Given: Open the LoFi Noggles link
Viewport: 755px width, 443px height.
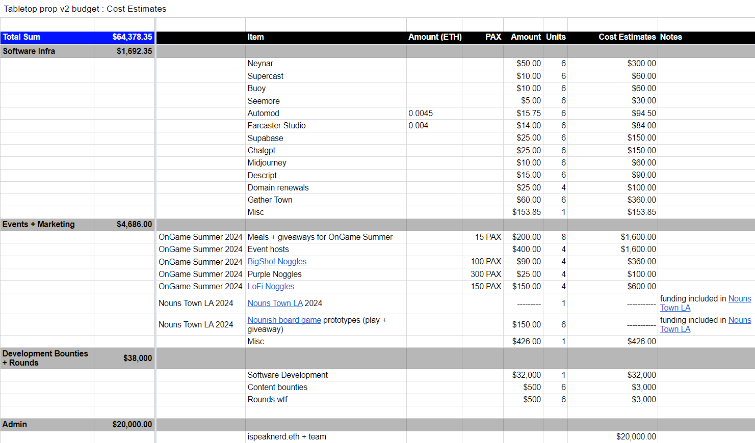Looking at the screenshot, I should click(271, 287).
